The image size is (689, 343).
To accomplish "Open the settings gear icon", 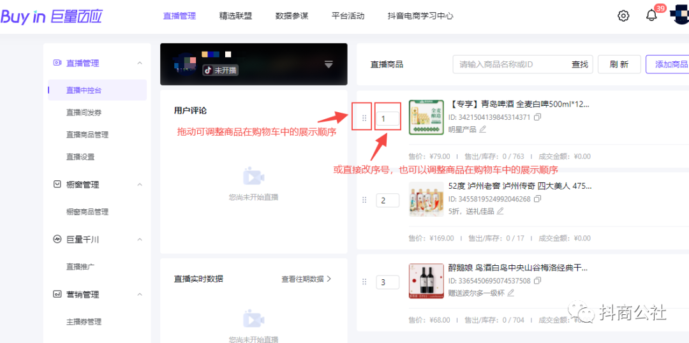I will [x=623, y=16].
